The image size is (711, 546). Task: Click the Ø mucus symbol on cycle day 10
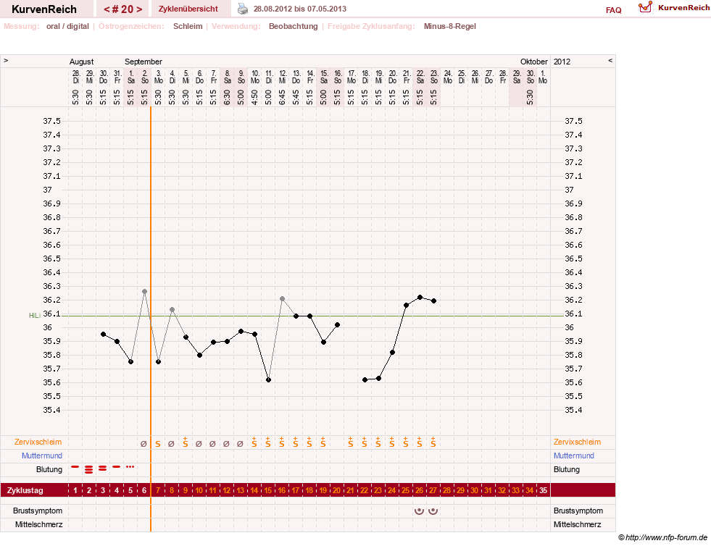(199, 444)
